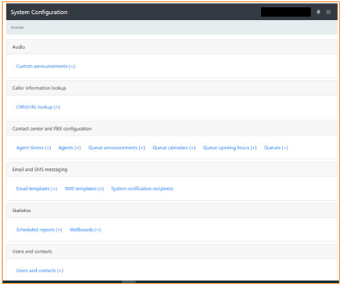Image resolution: width=341 pixels, height=285 pixels.
Task: Click the redacted user name field
Action: (286, 12)
